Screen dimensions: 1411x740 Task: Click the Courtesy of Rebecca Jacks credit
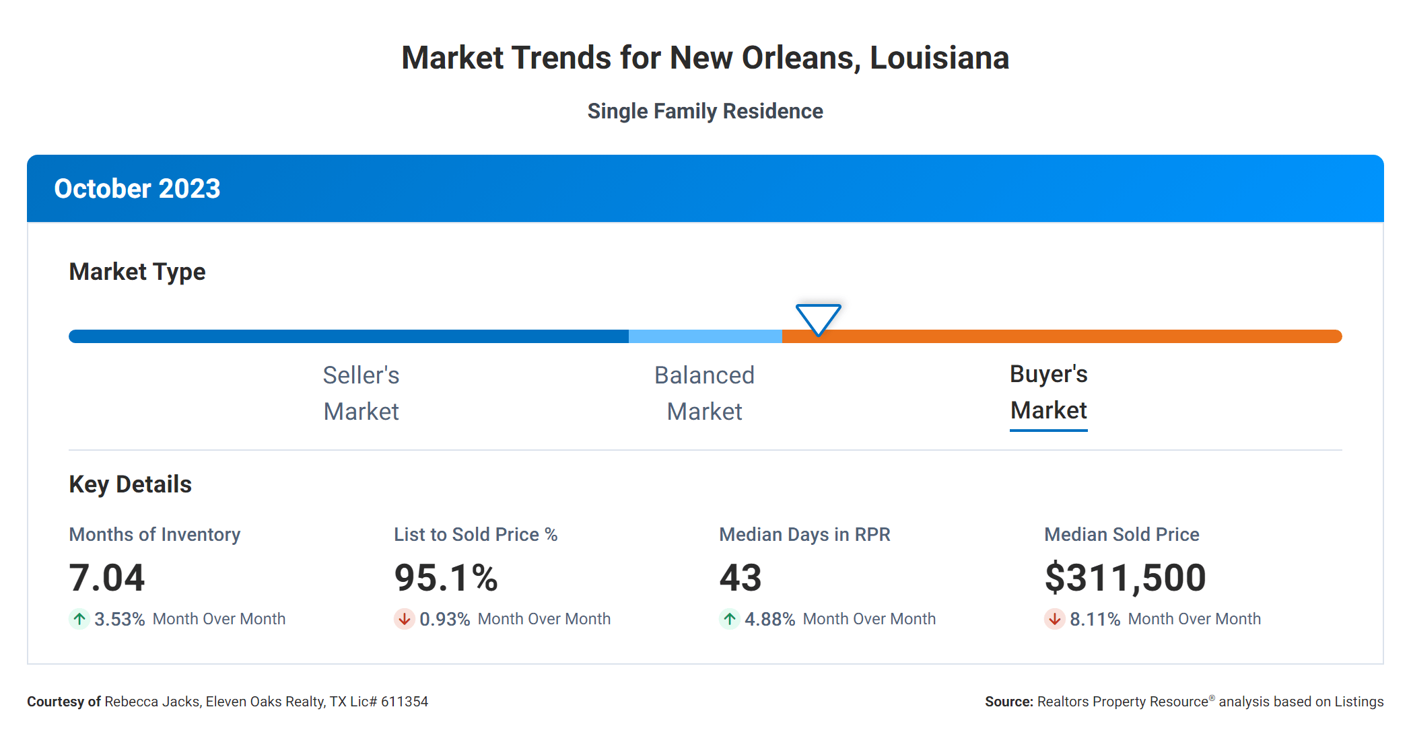(x=228, y=702)
